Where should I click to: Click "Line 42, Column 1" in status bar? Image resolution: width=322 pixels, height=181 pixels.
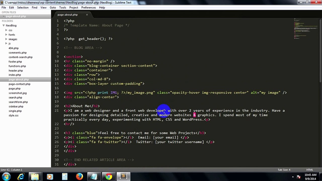(x=12, y=170)
